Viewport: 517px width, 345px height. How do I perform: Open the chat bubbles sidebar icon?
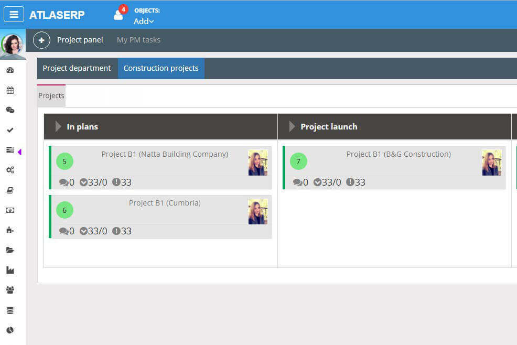click(10, 110)
